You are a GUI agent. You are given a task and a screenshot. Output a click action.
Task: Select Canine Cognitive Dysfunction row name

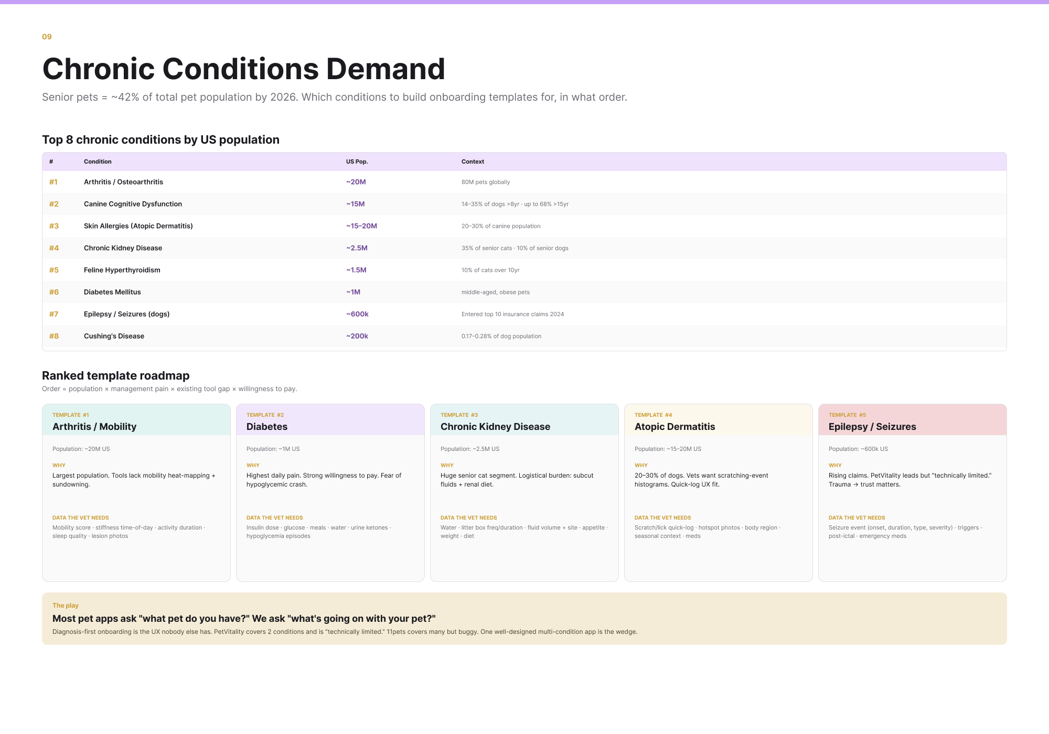coord(133,204)
